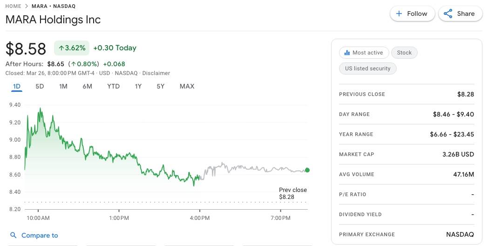Click the MARA · NASDAQ breadcrumb
The height and width of the screenshot is (246, 488).
(x=54, y=6)
